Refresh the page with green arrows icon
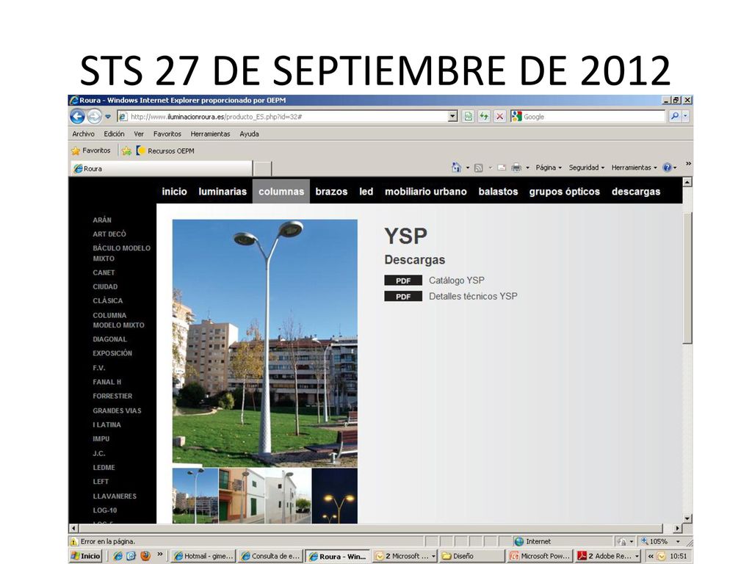 pyautogui.click(x=484, y=117)
